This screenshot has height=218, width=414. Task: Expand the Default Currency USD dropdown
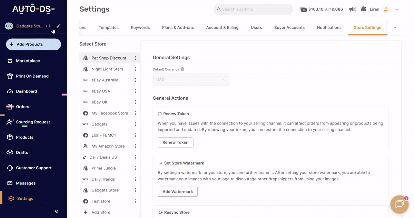[191, 80]
